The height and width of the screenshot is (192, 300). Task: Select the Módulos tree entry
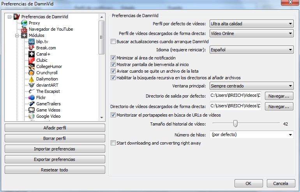(37, 35)
